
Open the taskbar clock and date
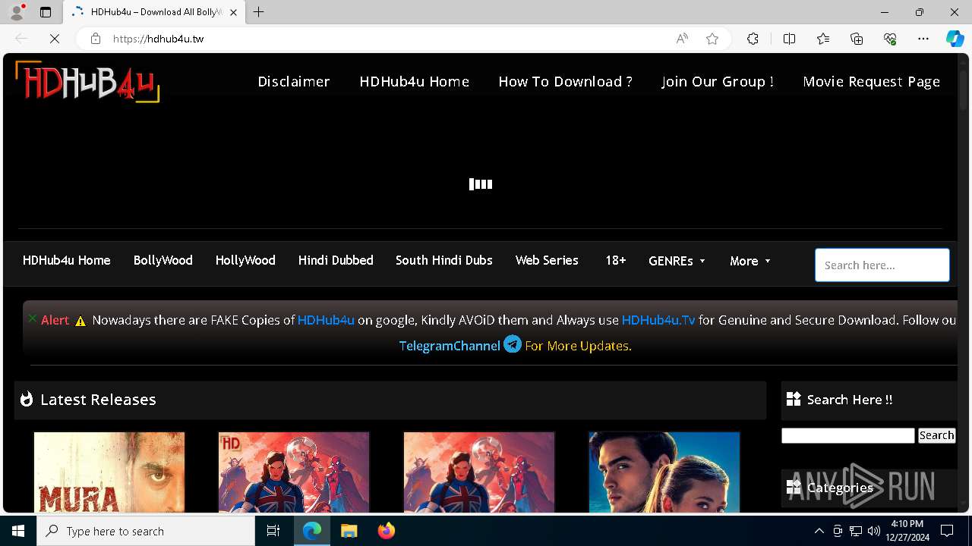[907, 531]
